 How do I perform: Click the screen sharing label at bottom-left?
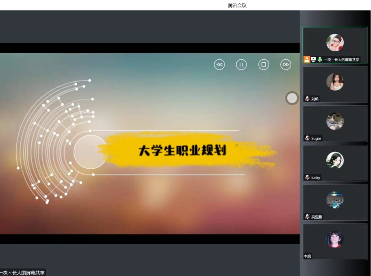pos(22,273)
